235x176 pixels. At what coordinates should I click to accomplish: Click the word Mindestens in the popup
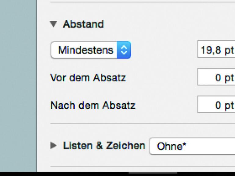[85, 50]
